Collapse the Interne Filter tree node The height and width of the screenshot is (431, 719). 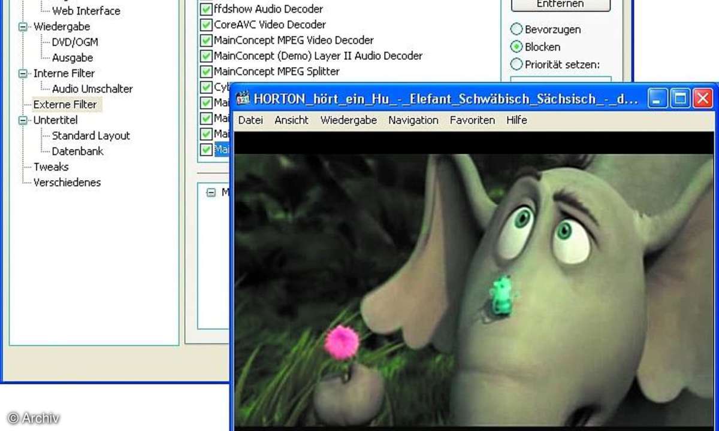point(23,73)
